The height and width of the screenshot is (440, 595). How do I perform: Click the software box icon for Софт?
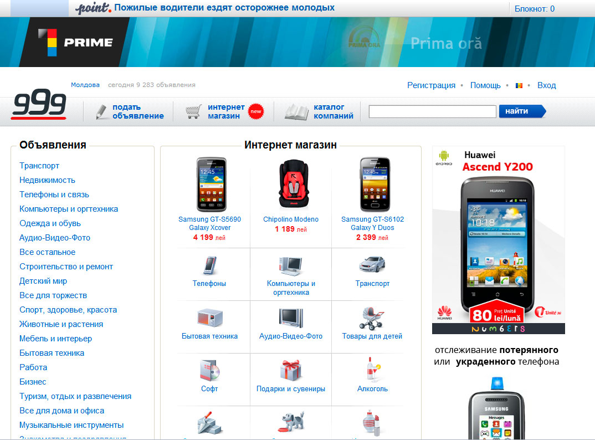[210, 371]
